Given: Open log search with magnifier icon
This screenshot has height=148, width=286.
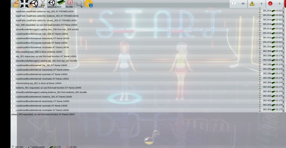Looking at the screenshot, I should [x=79, y=4].
